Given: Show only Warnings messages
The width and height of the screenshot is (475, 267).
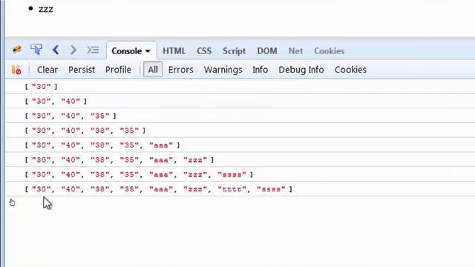Looking at the screenshot, I should pos(223,70).
